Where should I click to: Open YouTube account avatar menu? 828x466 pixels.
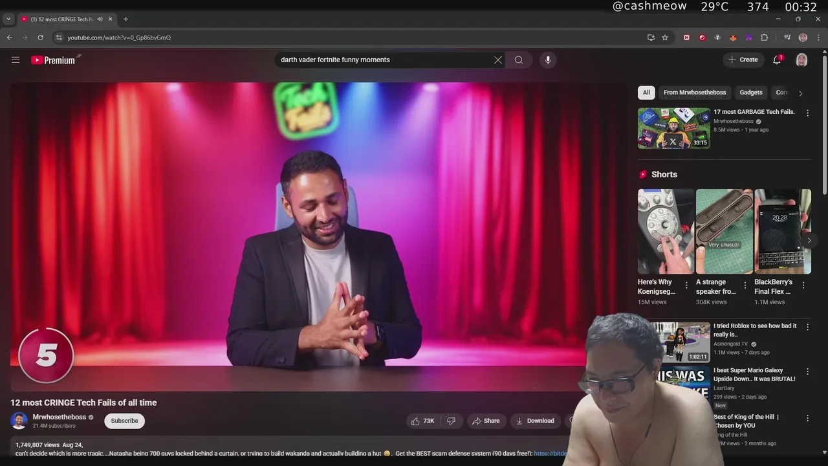(801, 60)
